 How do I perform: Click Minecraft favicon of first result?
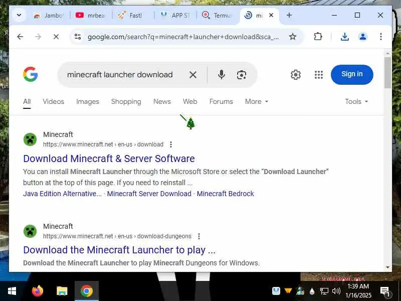(30, 139)
